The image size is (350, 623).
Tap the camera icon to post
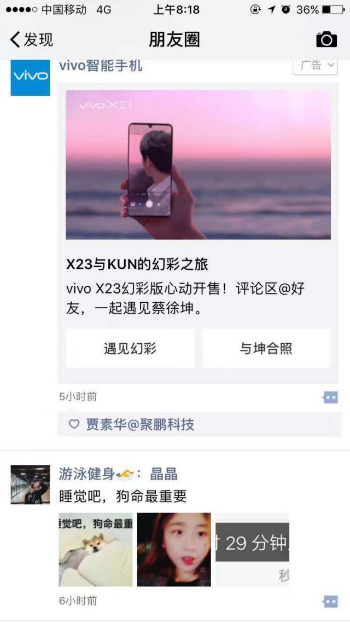point(326,39)
